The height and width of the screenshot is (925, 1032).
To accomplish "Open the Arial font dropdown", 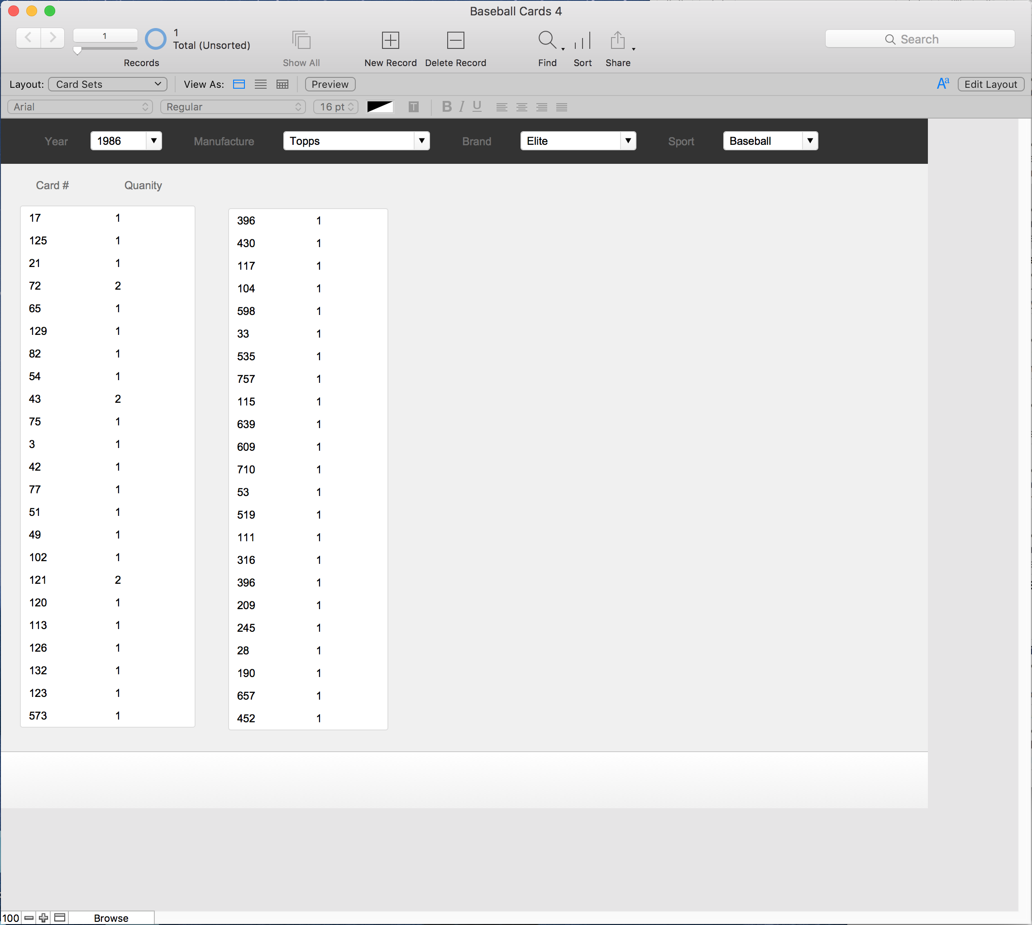I will 80,107.
